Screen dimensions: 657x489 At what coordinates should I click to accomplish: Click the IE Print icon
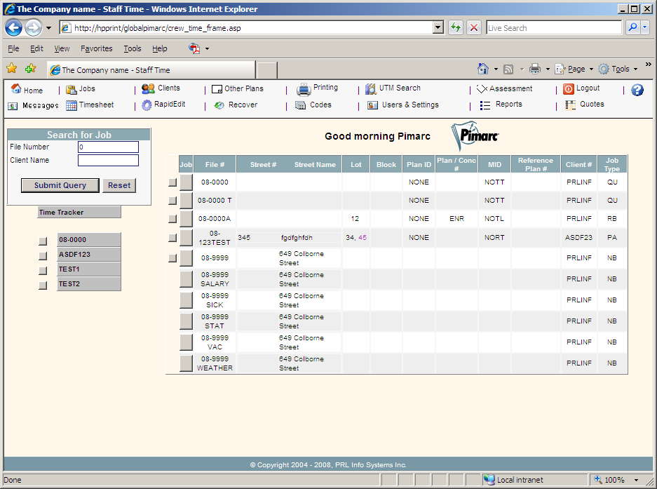pyautogui.click(x=535, y=69)
